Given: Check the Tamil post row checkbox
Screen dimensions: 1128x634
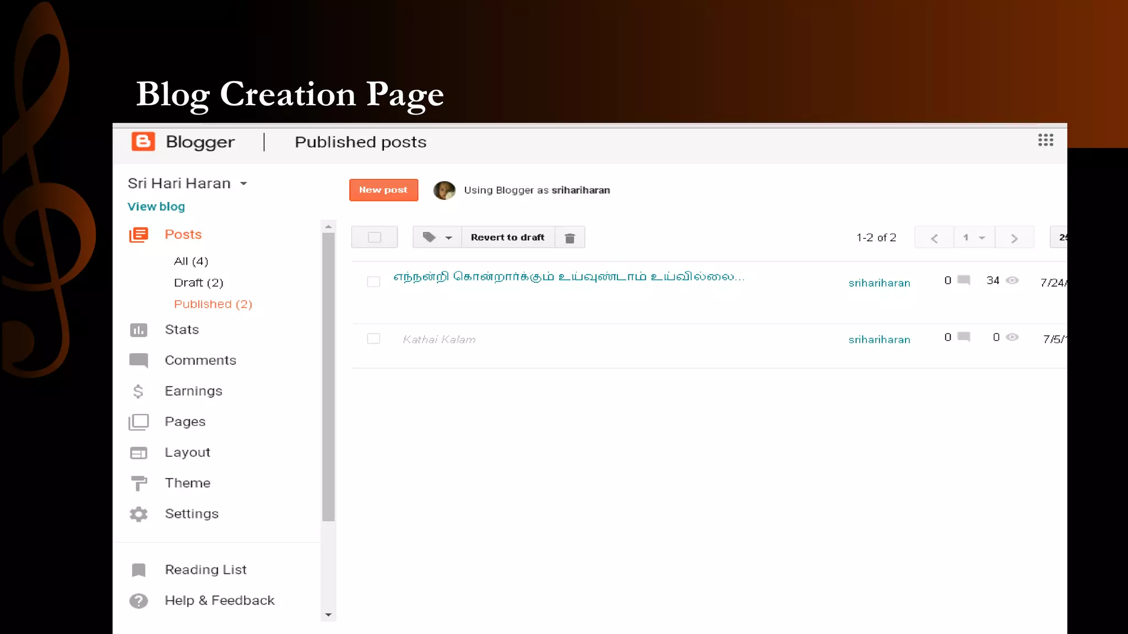Looking at the screenshot, I should point(373,282).
